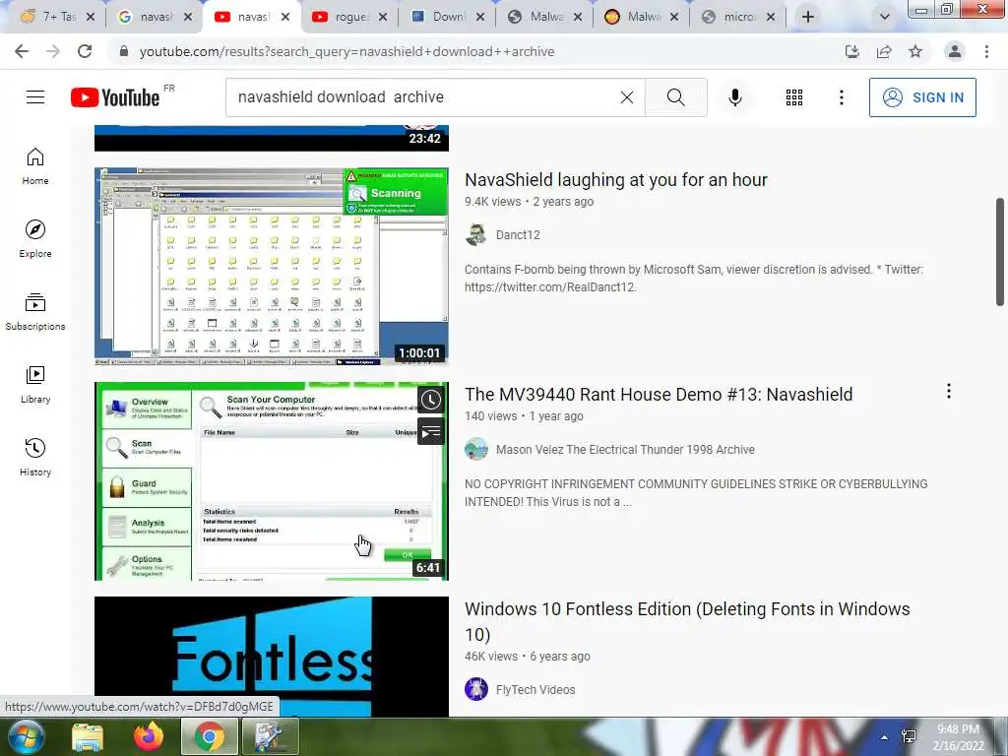Open the Mason Velez channel avatar
1008x756 pixels.
click(x=476, y=449)
